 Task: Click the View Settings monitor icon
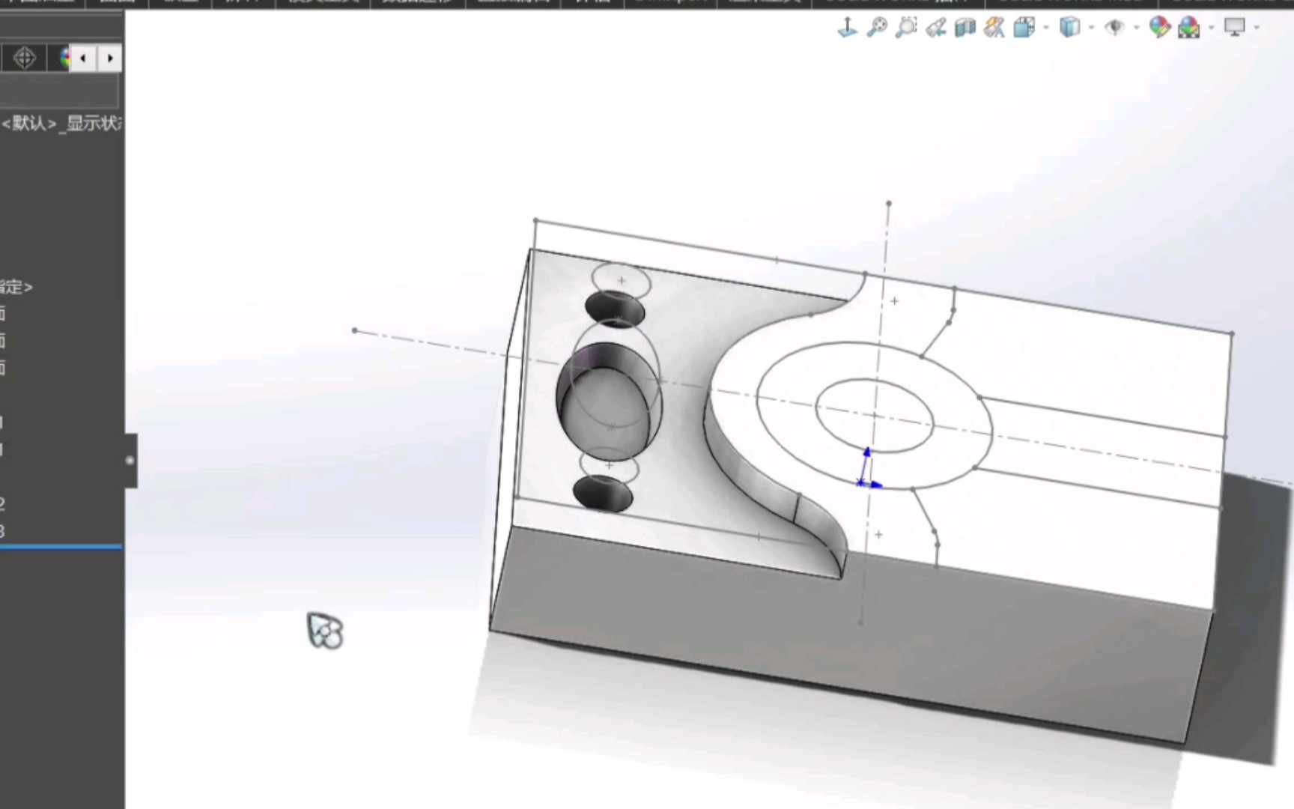pyautogui.click(x=1236, y=28)
